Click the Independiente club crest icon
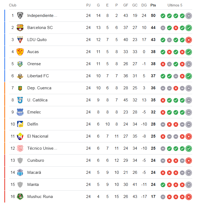This screenshot has height=206, width=197. point(20,16)
